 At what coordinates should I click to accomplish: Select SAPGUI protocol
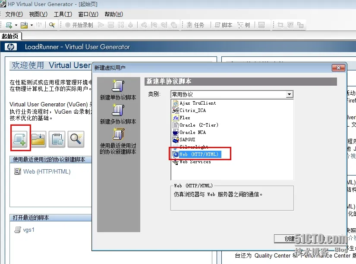pos(184,140)
